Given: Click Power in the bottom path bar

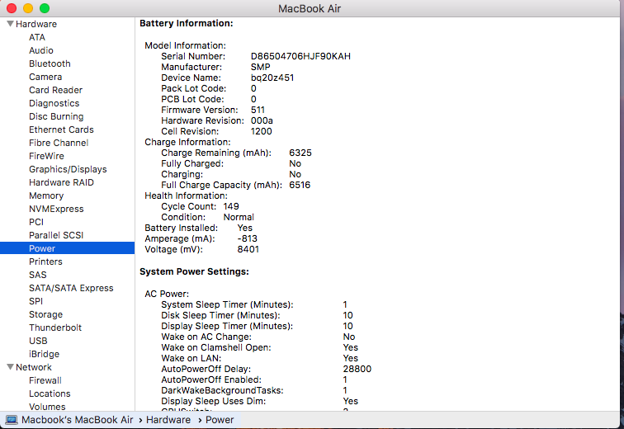Looking at the screenshot, I should [x=220, y=420].
